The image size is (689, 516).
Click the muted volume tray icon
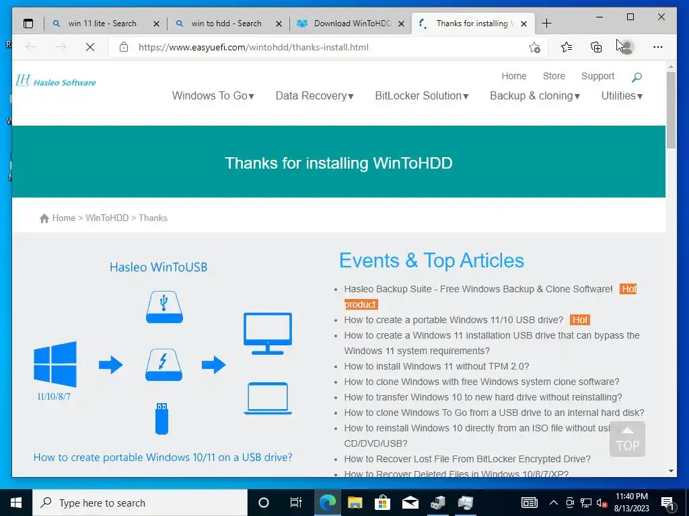click(602, 503)
